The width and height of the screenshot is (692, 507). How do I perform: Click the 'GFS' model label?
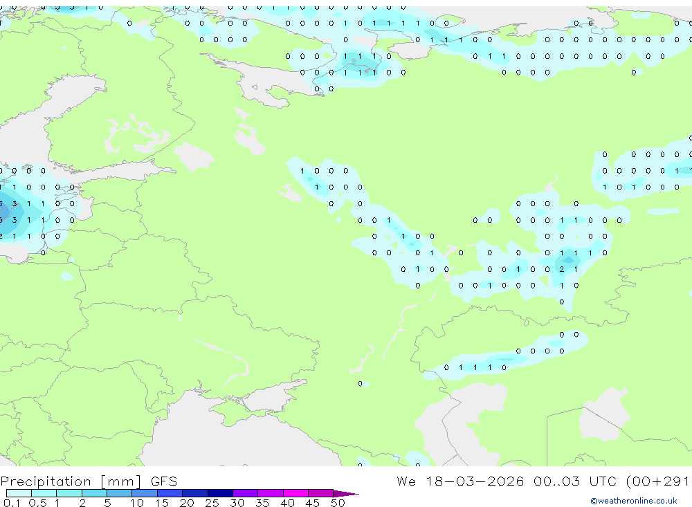tap(164, 481)
